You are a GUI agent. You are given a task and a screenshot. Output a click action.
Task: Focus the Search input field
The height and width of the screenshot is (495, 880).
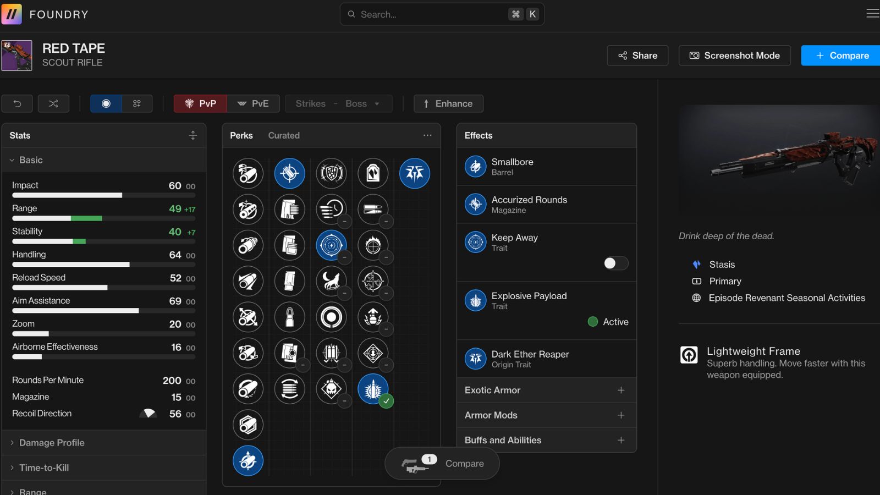tap(432, 14)
